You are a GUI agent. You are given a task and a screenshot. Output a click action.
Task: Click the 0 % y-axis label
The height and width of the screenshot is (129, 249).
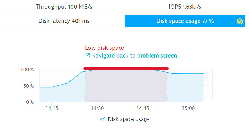pyautogui.click(x=29, y=102)
